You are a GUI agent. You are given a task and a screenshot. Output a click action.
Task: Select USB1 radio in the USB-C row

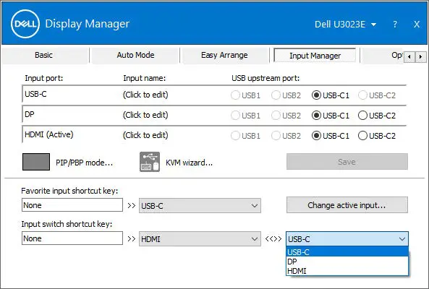point(245,95)
